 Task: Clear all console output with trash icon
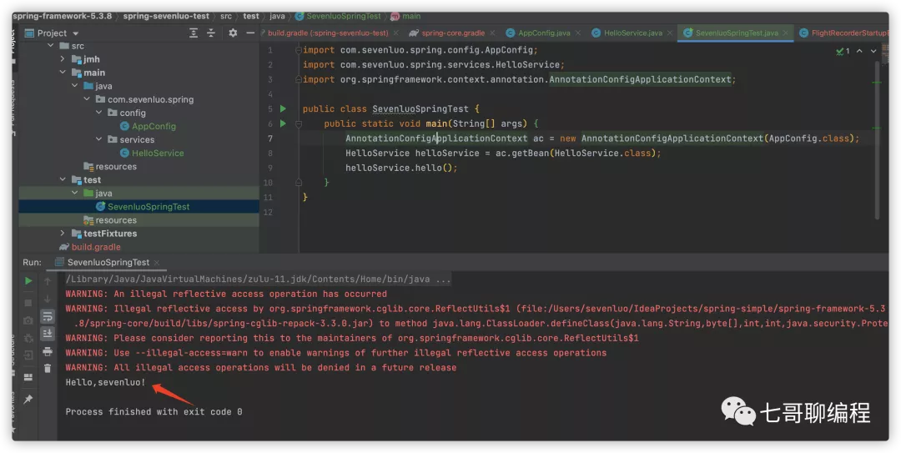pyautogui.click(x=48, y=368)
